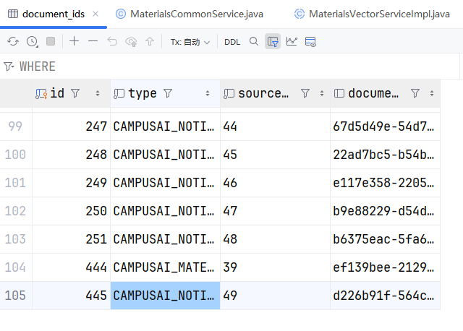Select row number 100

(x=16, y=155)
